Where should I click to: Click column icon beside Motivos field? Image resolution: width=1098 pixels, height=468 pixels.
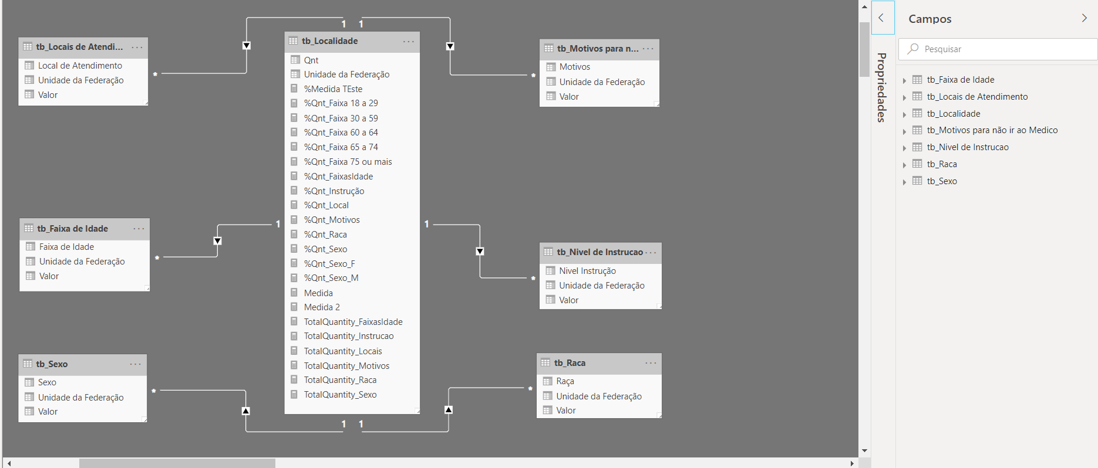[551, 67]
